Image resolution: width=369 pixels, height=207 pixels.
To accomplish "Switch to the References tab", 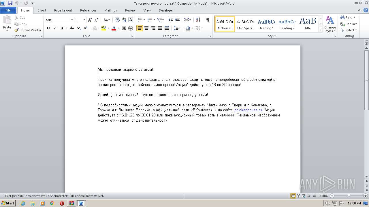I will click(88, 10).
